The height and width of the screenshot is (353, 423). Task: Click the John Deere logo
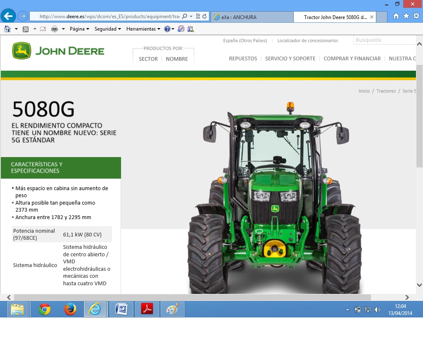(58, 51)
